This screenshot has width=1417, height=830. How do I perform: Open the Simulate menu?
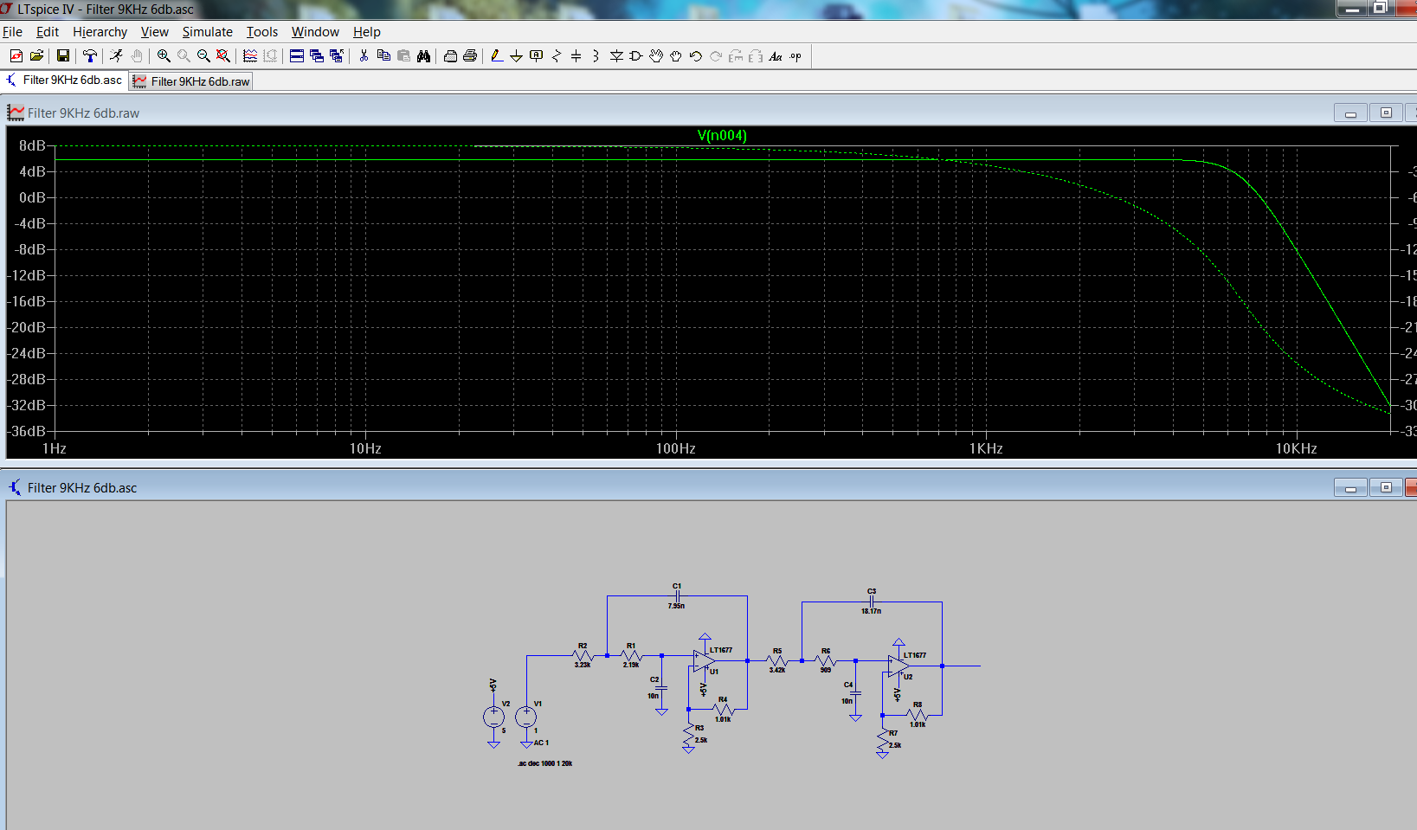coord(207,32)
